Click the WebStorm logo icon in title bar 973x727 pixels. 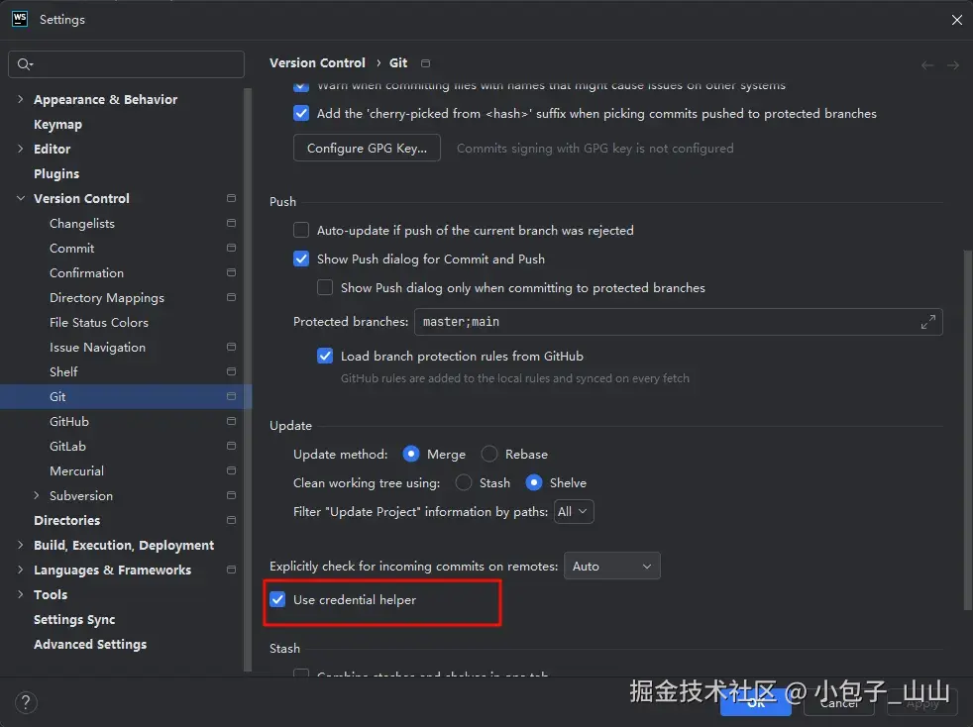point(20,19)
